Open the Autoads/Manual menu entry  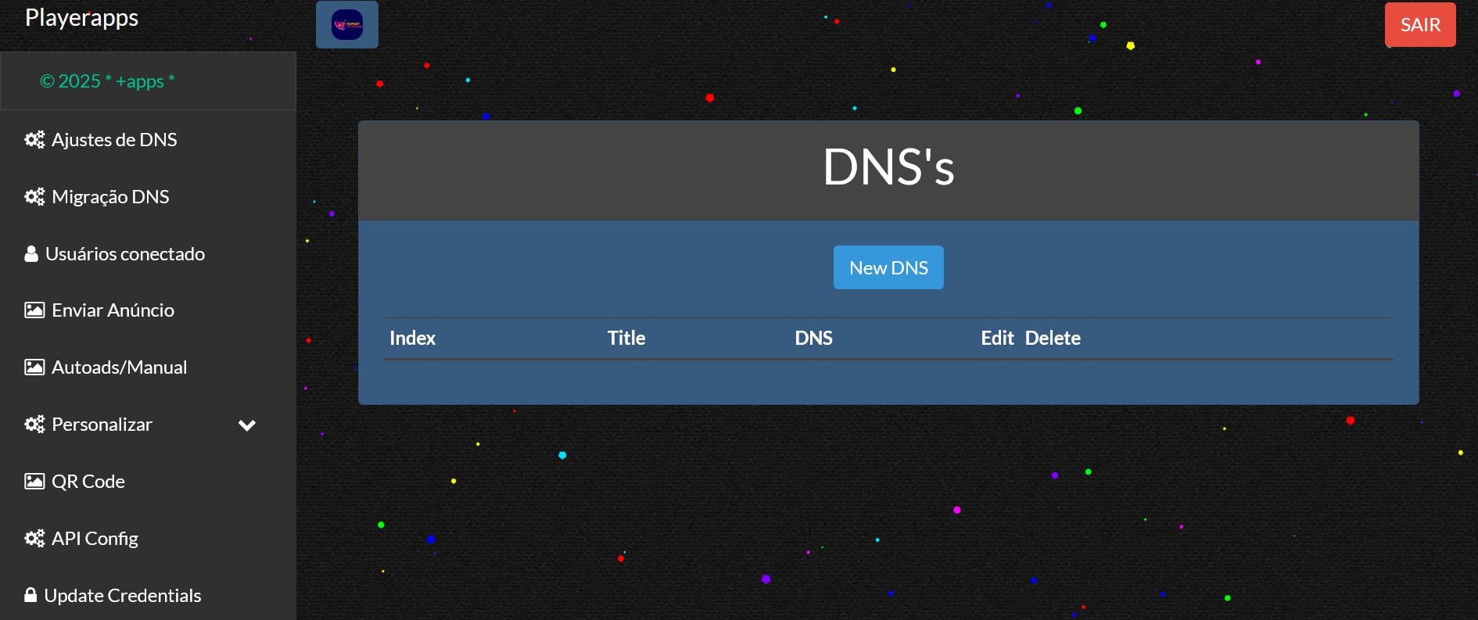point(119,367)
